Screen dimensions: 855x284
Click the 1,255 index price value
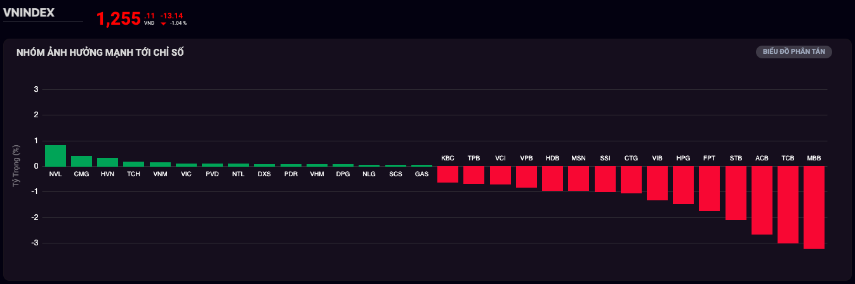(x=119, y=19)
